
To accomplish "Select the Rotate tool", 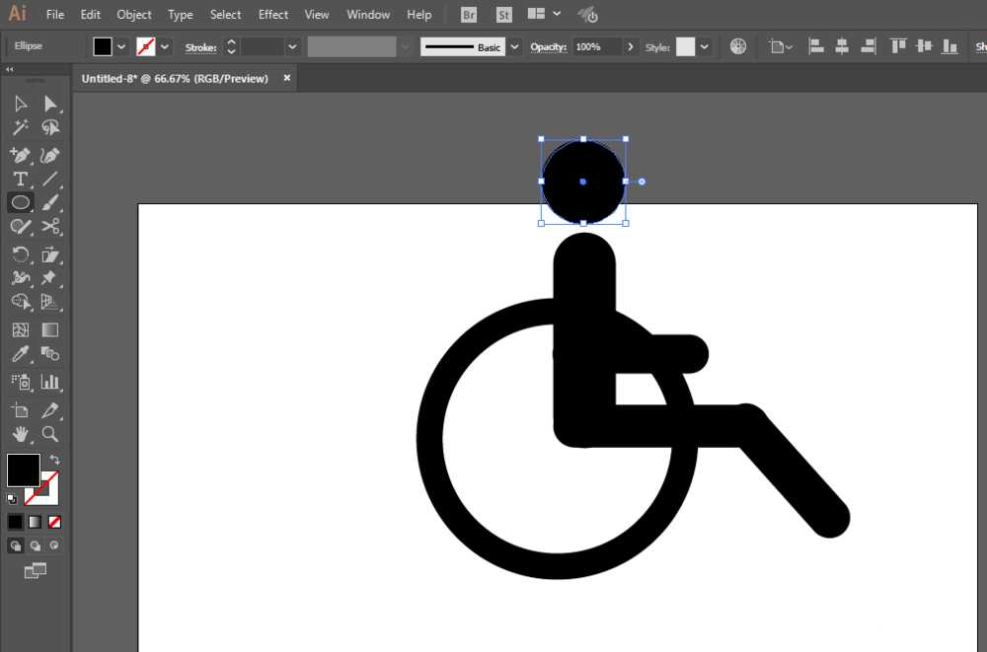I will click(20, 254).
